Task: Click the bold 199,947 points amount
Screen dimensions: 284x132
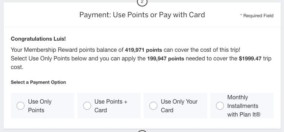Action: (x=166, y=59)
